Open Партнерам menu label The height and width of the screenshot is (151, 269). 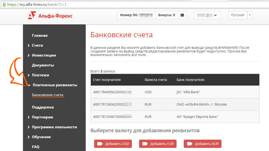tap(43, 117)
